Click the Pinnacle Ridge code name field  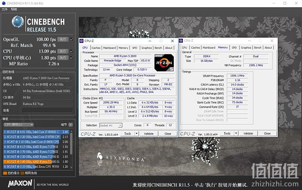[x=112, y=61]
